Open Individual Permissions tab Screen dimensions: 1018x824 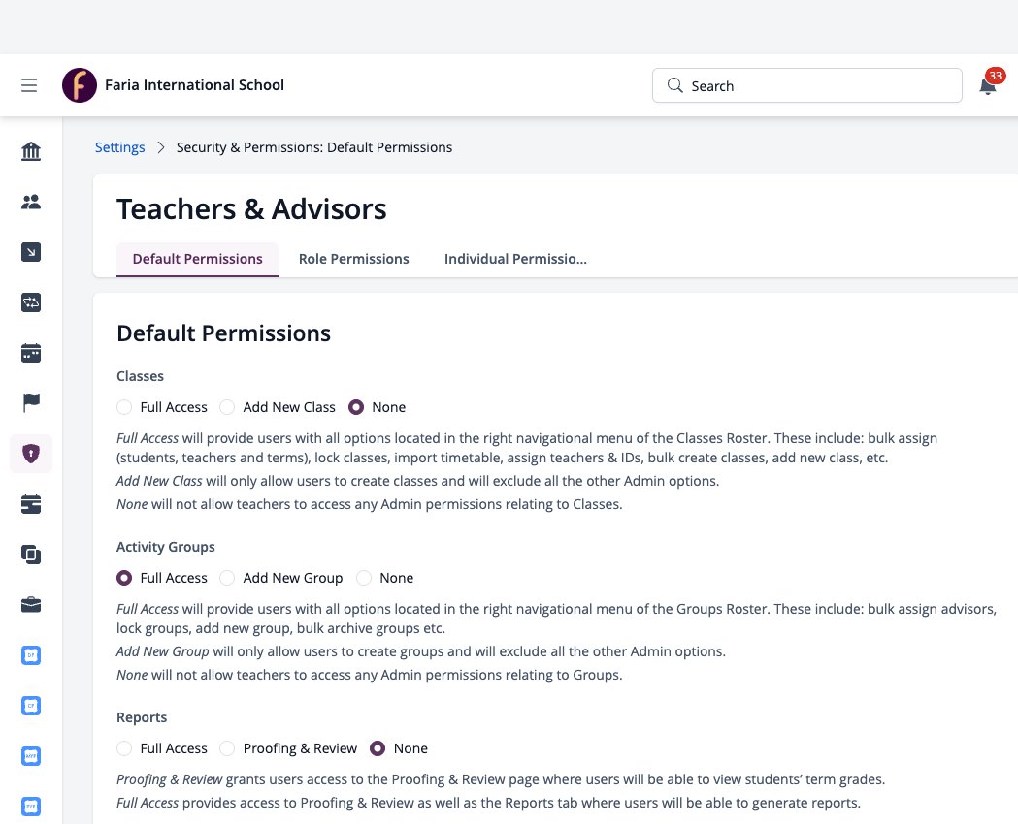coord(515,259)
